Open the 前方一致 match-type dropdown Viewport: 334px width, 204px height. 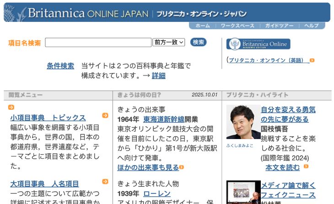point(168,42)
